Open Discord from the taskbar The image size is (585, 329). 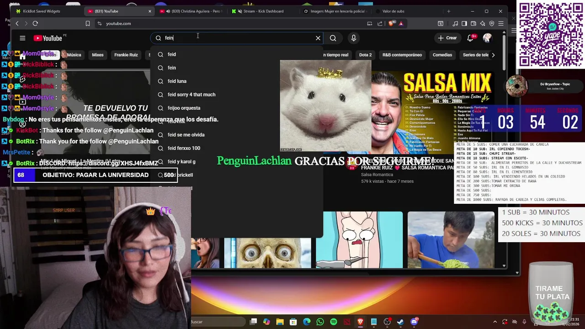(x=414, y=322)
